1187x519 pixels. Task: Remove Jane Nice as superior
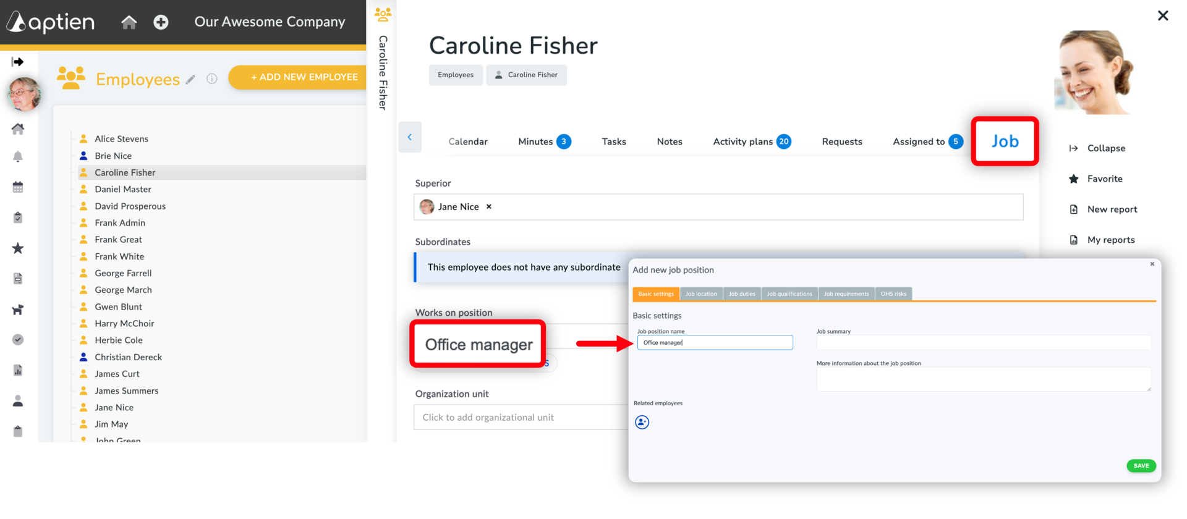pyautogui.click(x=489, y=207)
